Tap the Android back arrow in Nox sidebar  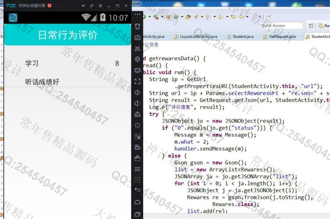(x=137, y=190)
